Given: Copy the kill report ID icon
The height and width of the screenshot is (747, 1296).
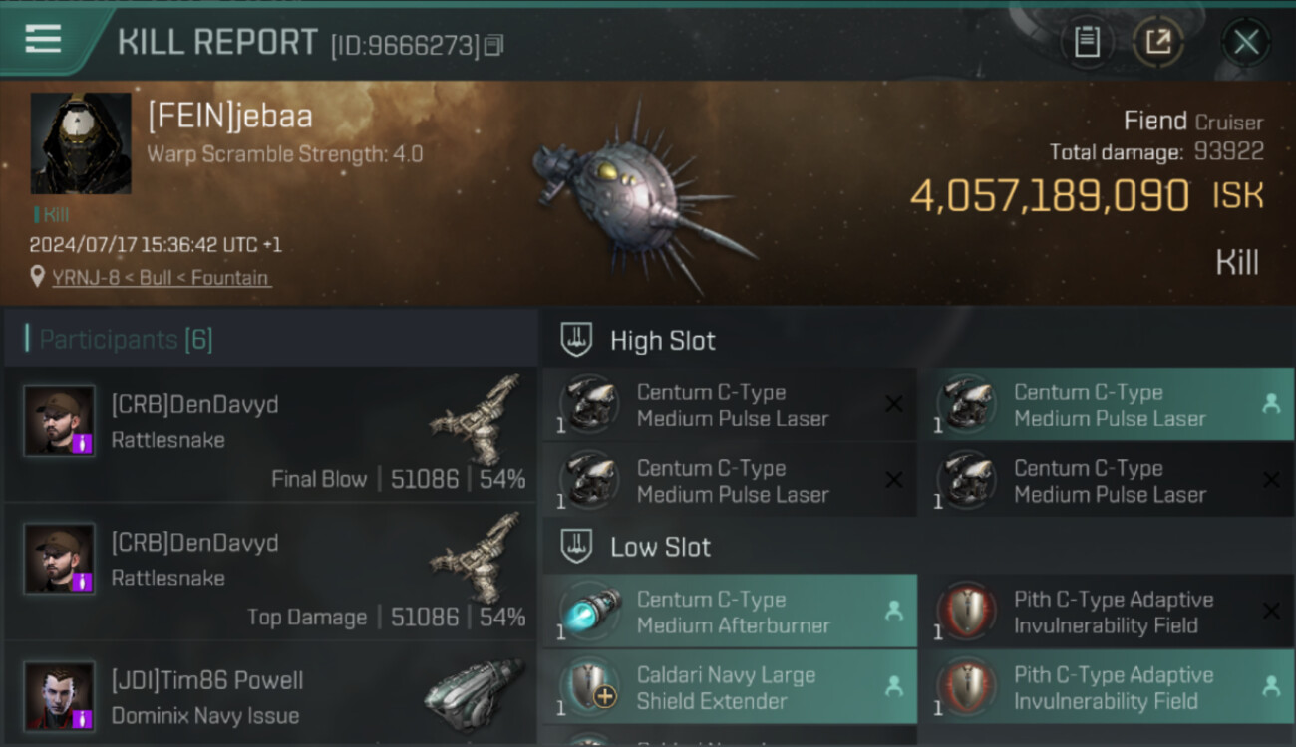Looking at the screenshot, I should pos(494,45).
